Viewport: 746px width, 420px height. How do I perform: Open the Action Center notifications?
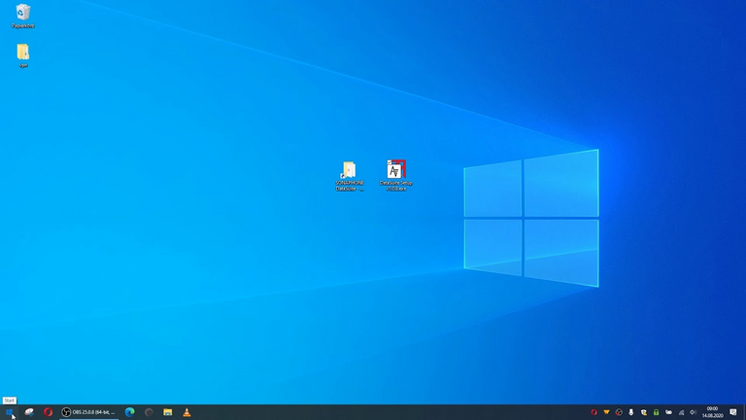tap(733, 412)
